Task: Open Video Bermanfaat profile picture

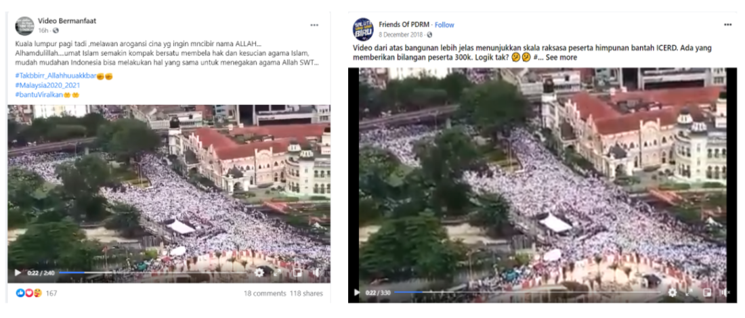Action: point(24,26)
